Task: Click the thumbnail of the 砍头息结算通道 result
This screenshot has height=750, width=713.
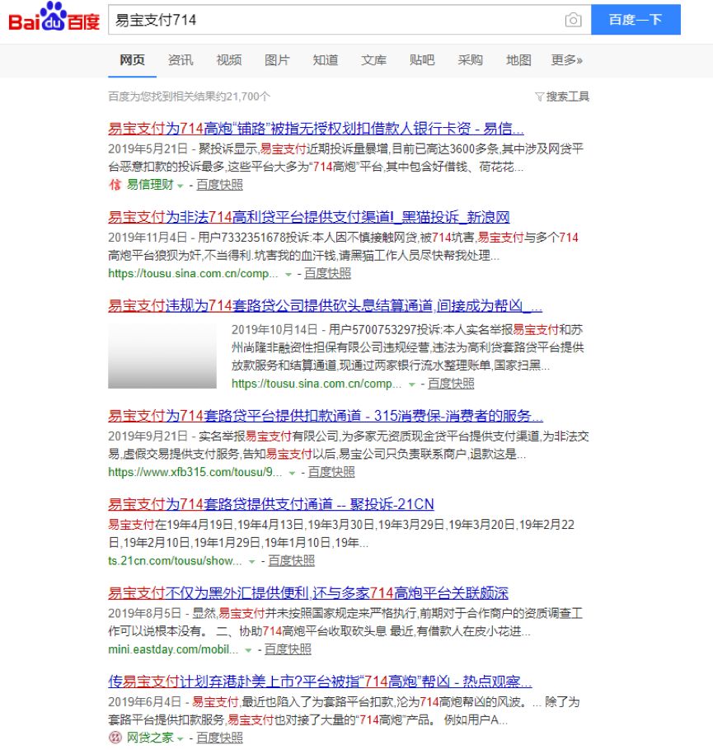Action: click(x=162, y=356)
